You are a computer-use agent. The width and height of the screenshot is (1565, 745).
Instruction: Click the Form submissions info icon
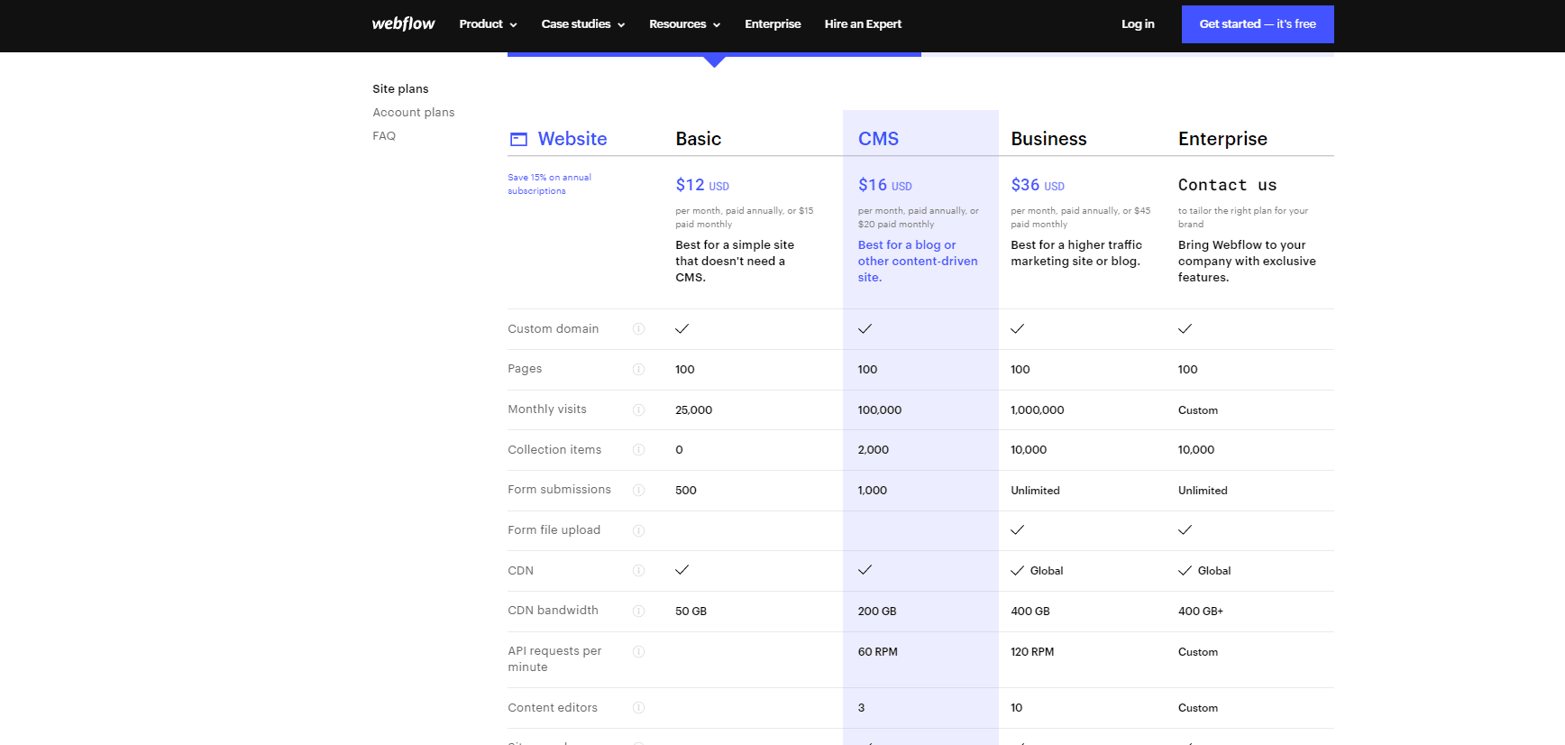pyautogui.click(x=638, y=490)
